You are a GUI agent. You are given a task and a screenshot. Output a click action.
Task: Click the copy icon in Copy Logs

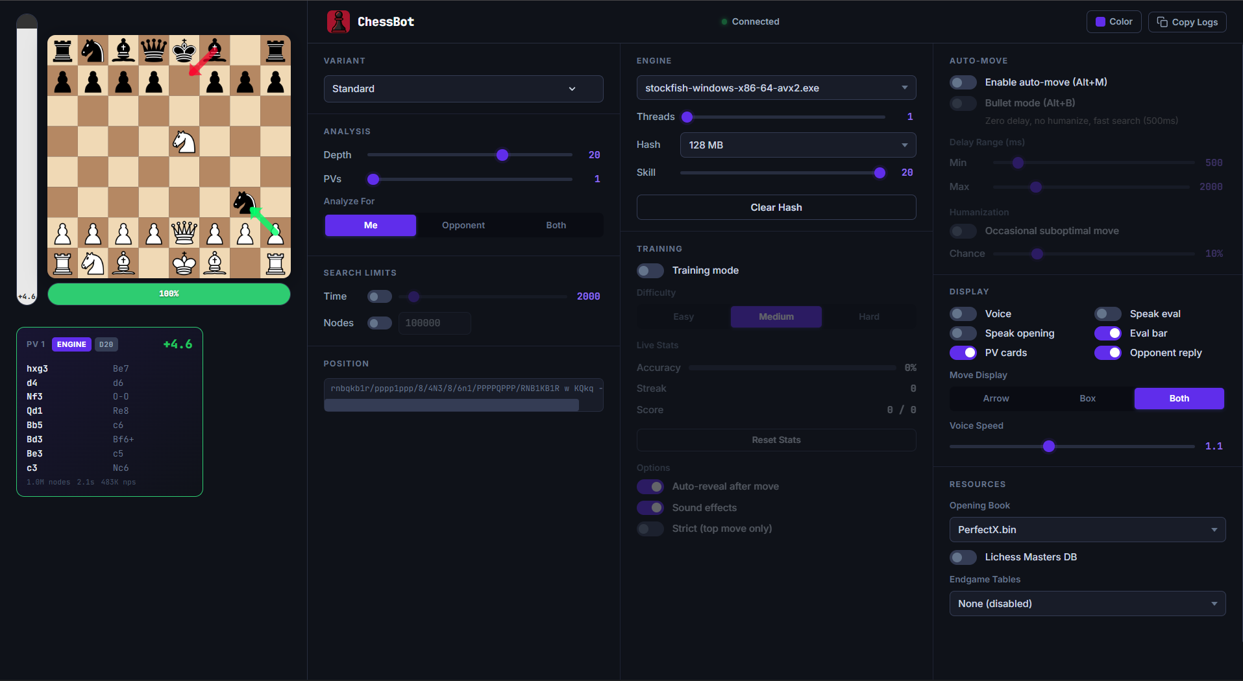tap(1161, 21)
